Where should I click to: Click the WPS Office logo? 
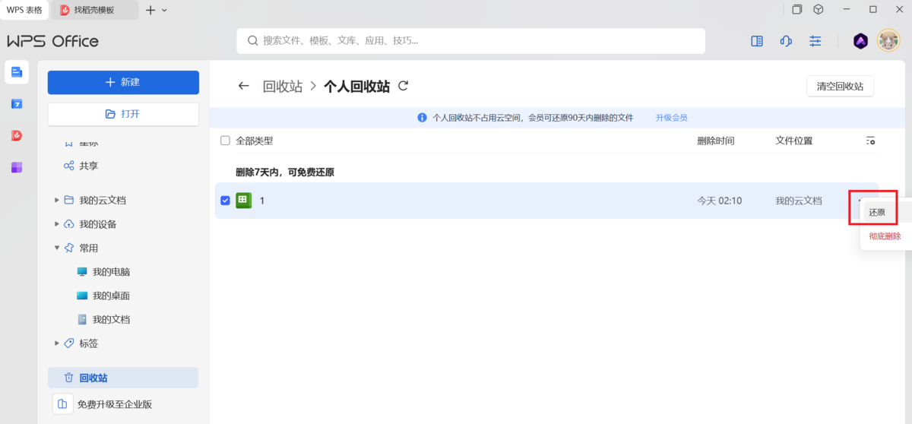point(53,41)
